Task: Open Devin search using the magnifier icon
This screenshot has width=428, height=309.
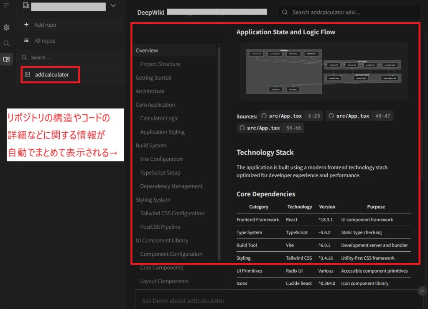Action: (x=6, y=43)
